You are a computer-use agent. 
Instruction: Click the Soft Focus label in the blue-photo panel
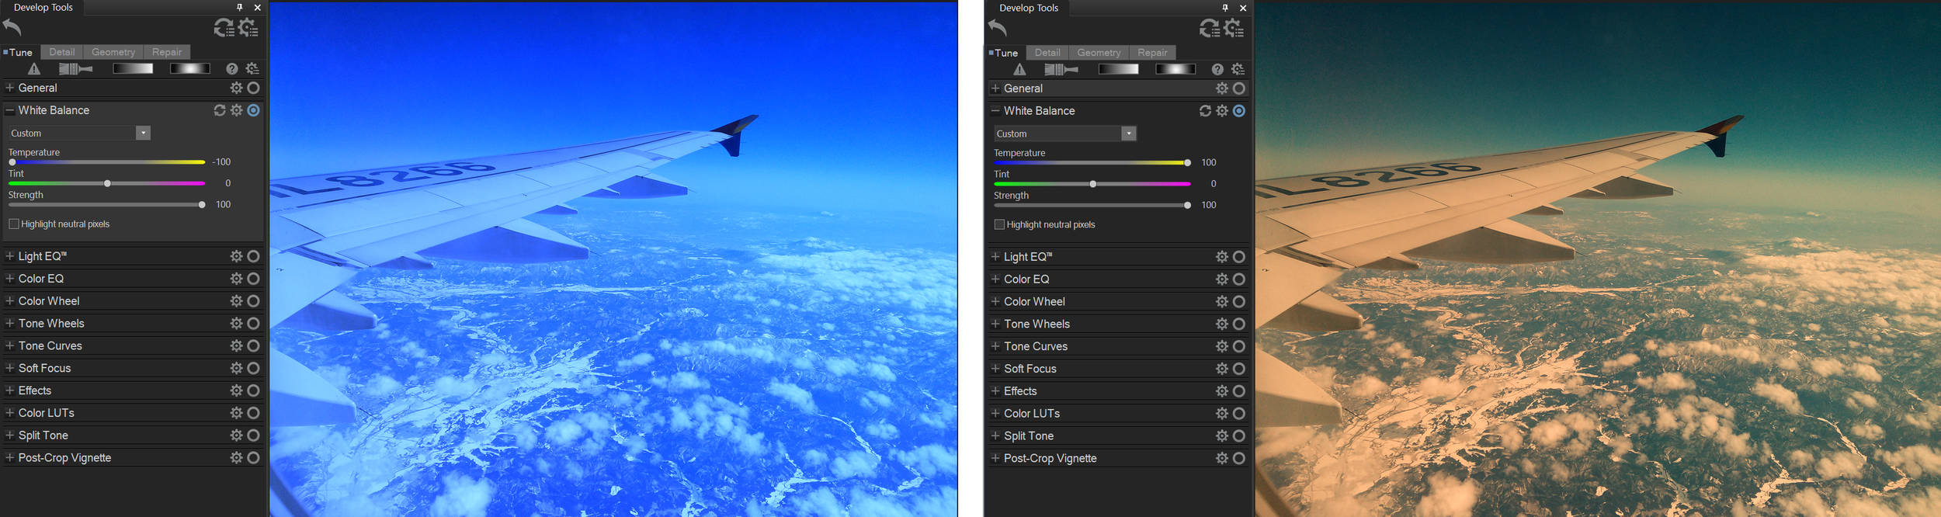pos(44,368)
